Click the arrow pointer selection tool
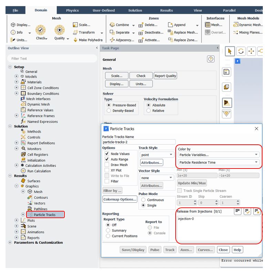Image resolution: width=269 pixels, height=277 pixels. [230, 51]
